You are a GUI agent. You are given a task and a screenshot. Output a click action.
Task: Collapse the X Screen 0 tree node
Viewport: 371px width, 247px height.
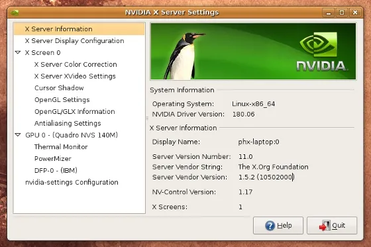click(x=18, y=52)
